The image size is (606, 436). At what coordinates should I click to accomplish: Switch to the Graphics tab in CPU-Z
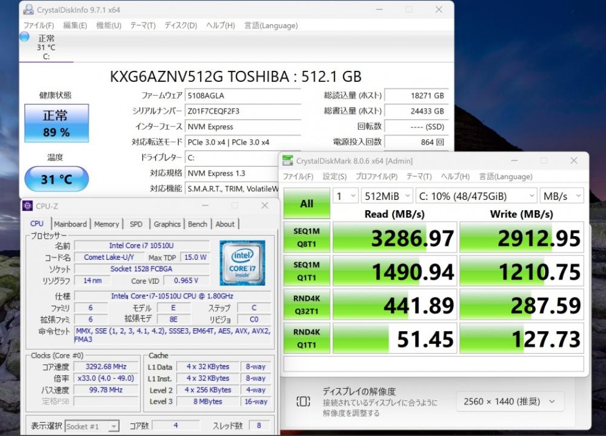click(x=167, y=224)
